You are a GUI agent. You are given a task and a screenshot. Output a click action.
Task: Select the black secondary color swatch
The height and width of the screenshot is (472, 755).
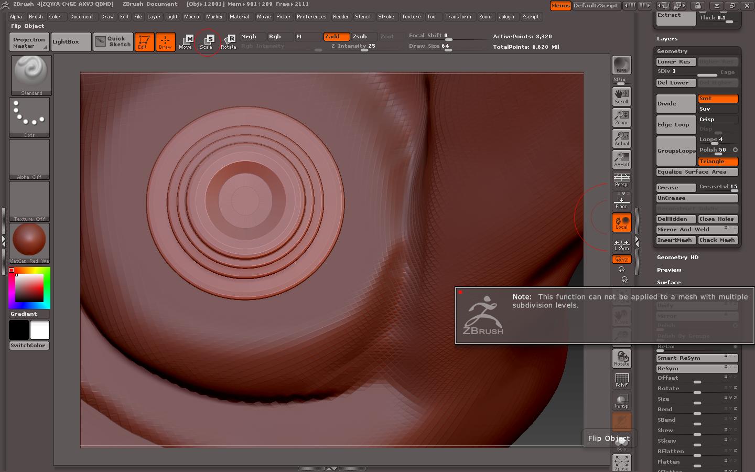point(19,330)
